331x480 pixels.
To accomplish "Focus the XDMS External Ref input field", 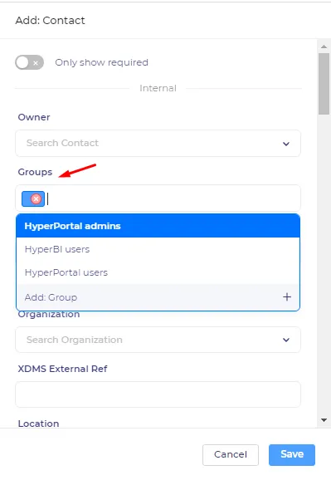I will click(x=158, y=394).
